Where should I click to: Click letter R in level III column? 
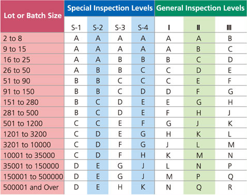click(x=230, y=187)
